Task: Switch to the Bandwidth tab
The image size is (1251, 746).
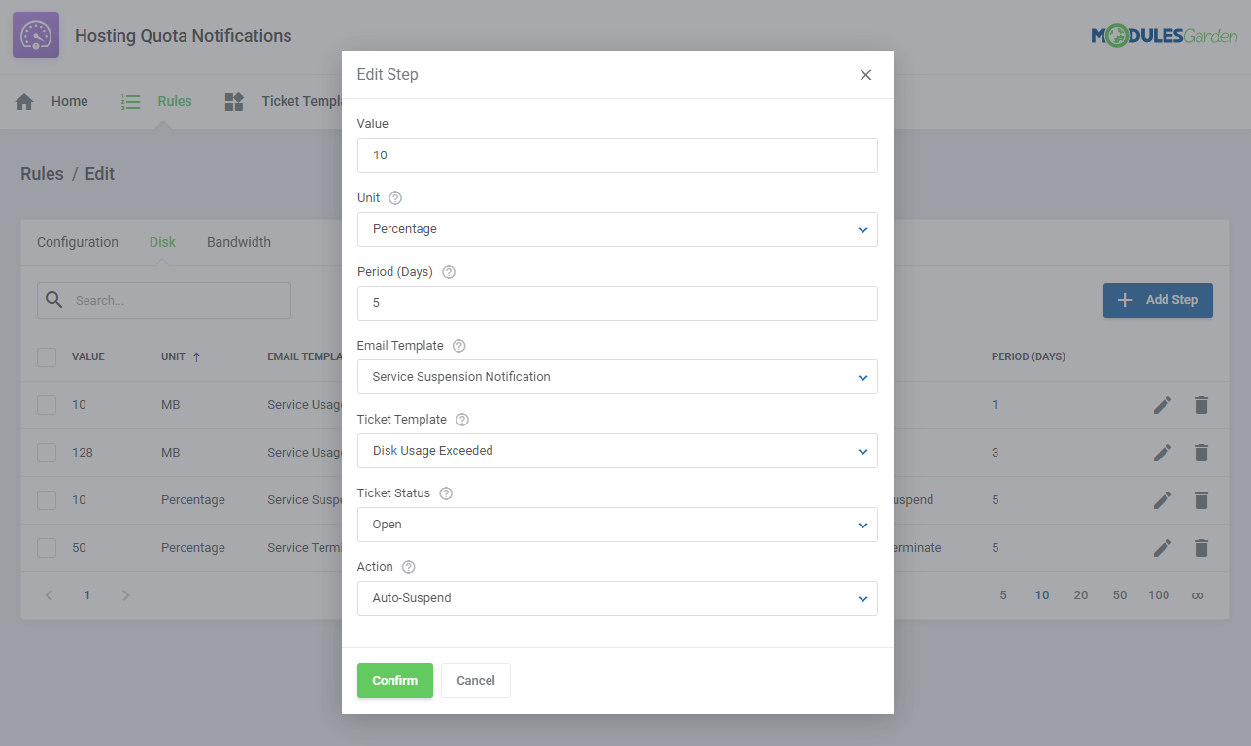Action: 238,241
